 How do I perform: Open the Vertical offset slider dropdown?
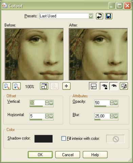[x=51, y=103]
